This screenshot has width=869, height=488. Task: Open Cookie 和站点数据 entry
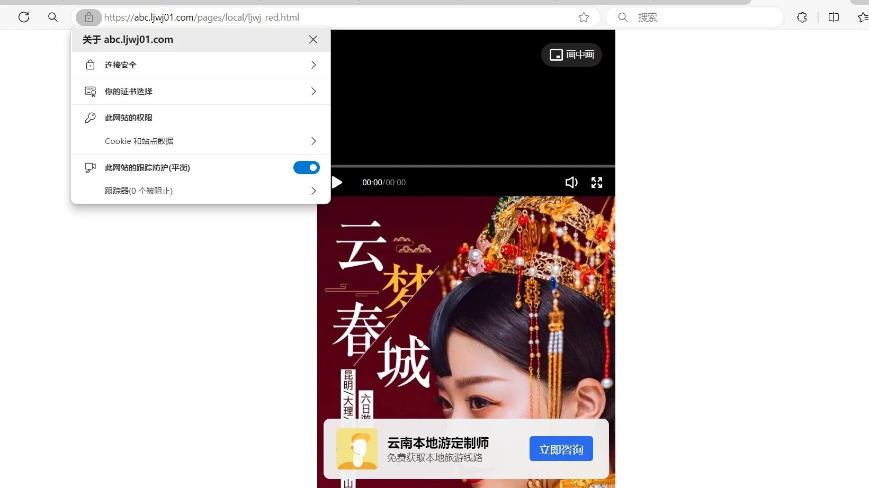point(201,141)
